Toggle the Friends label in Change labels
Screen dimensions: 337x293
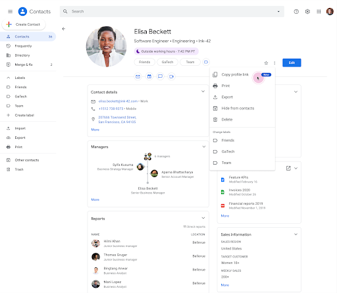[242, 140]
